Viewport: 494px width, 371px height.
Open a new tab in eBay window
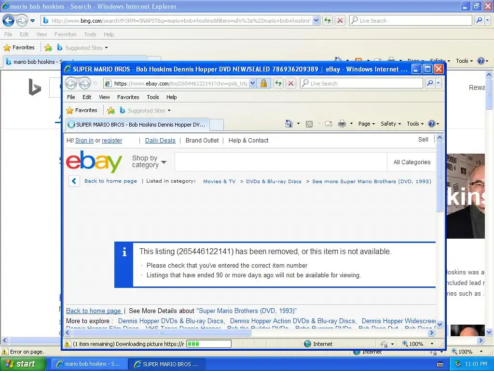click(217, 125)
